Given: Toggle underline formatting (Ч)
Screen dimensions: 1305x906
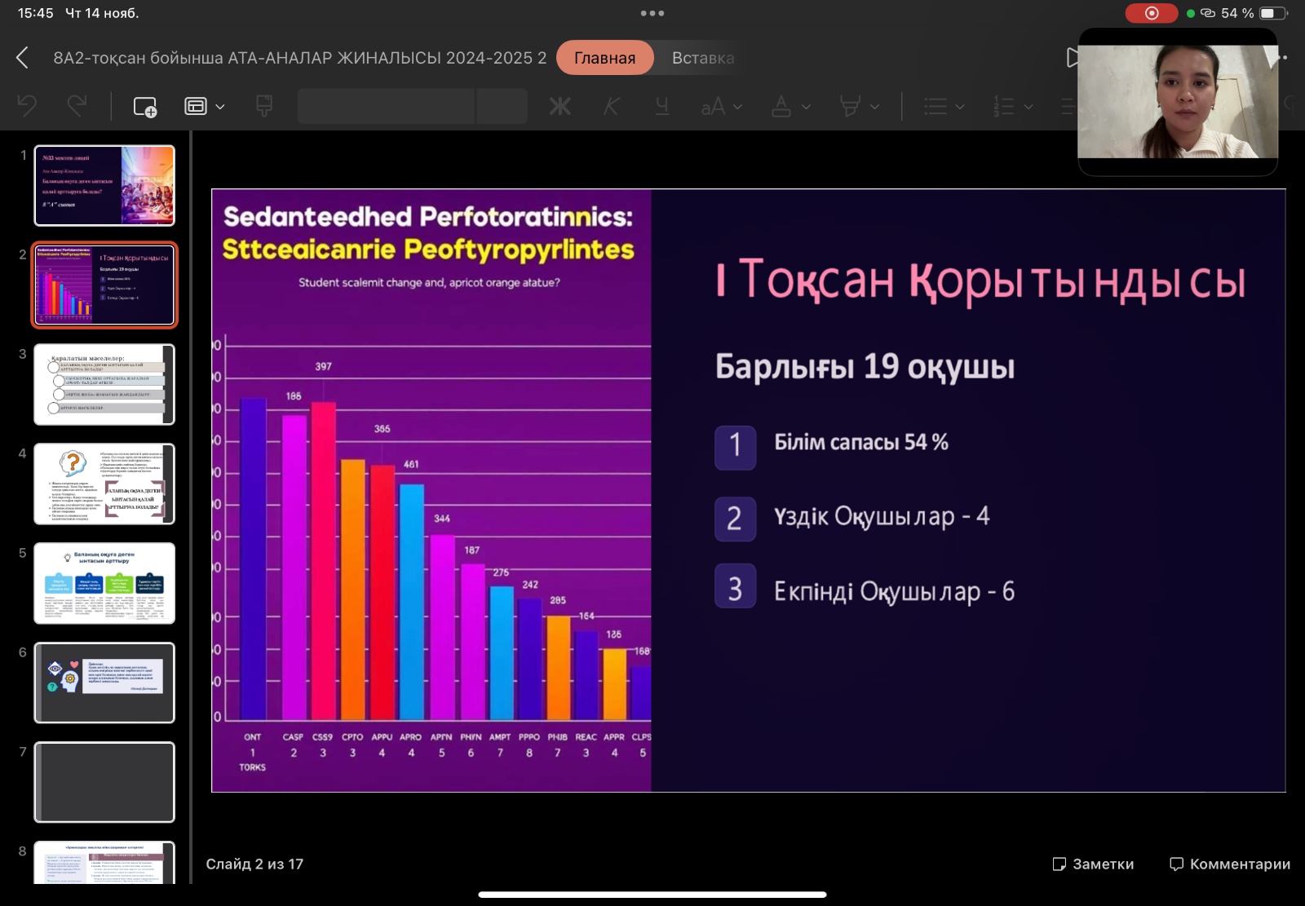Looking at the screenshot, I should tap(661, 107).
